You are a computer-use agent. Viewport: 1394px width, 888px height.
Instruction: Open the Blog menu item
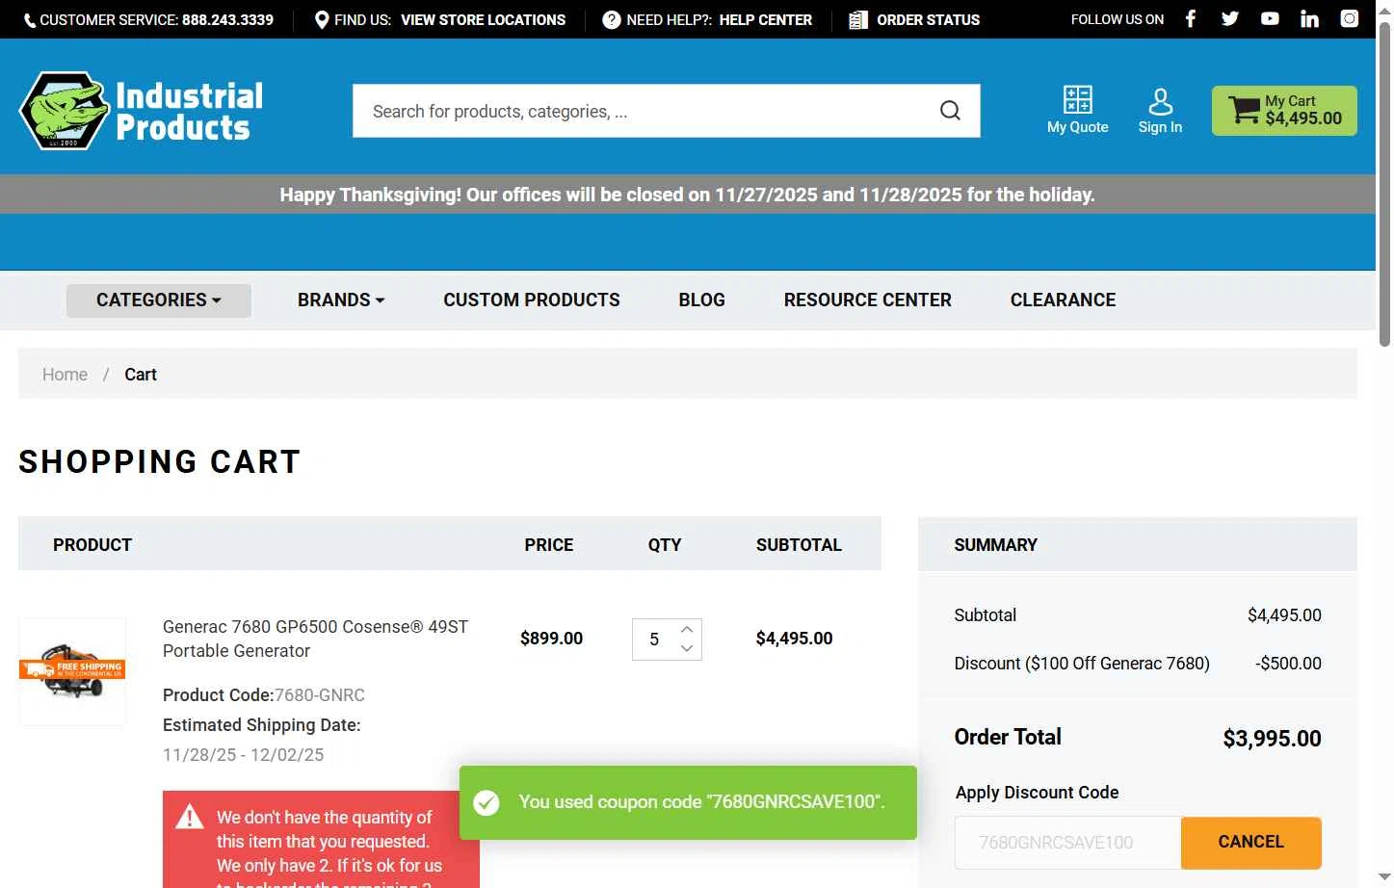tap(701, 300)
